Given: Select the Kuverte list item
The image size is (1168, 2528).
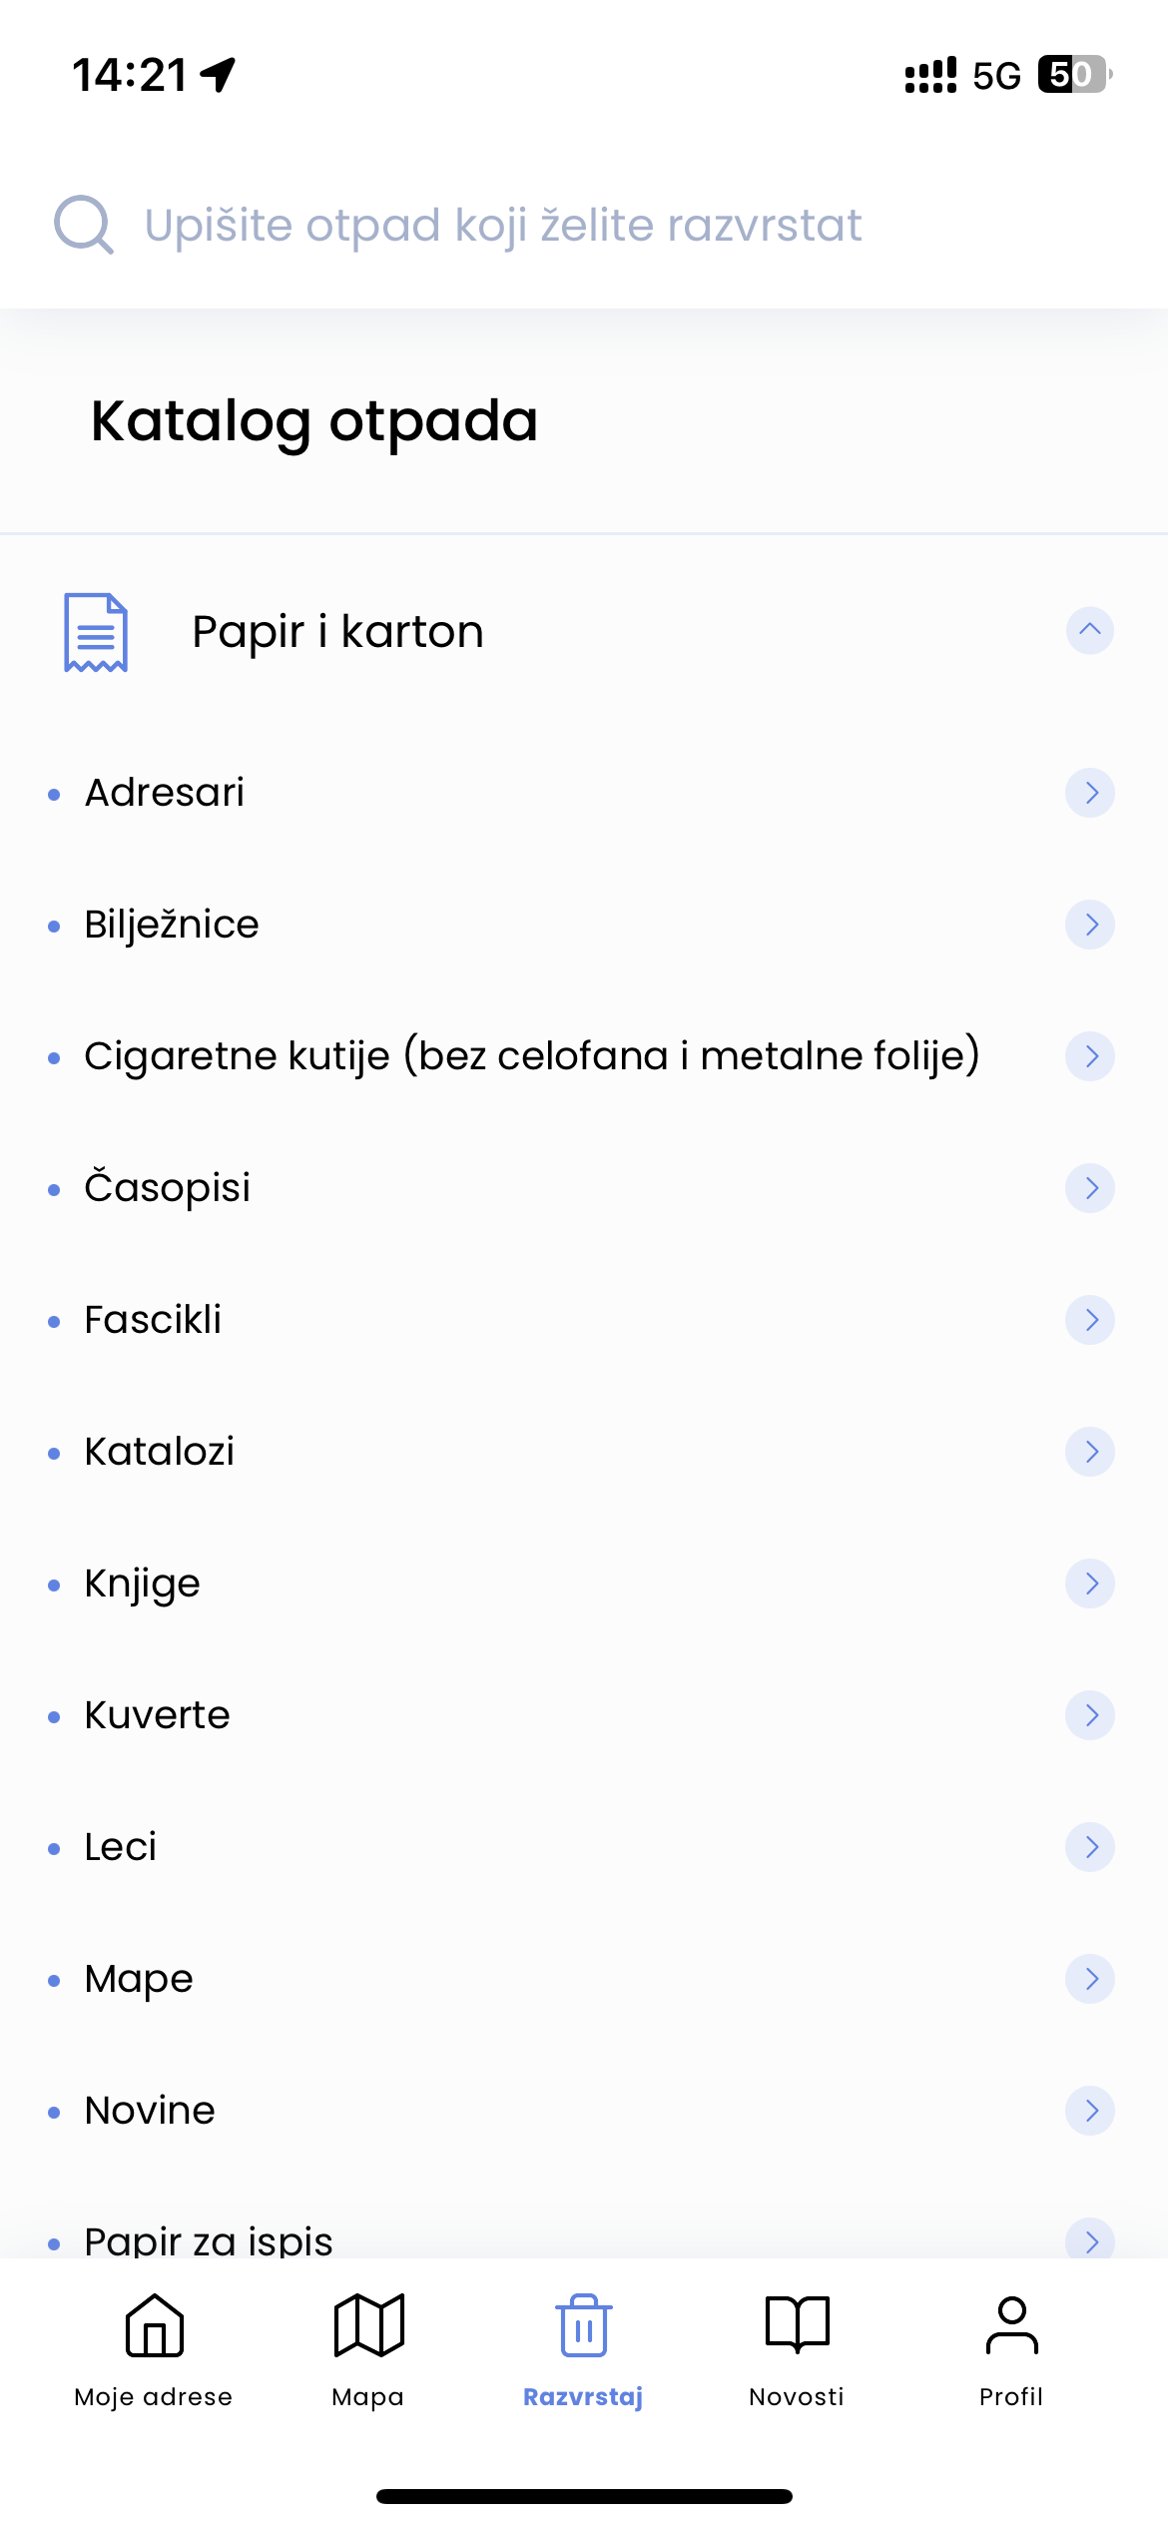Looking at the screenshot, I should [158, 1715].
